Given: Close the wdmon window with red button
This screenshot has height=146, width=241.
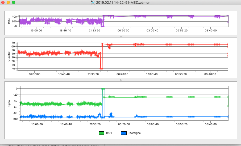Looking at the screenshot, I should (x=3, y=2).
